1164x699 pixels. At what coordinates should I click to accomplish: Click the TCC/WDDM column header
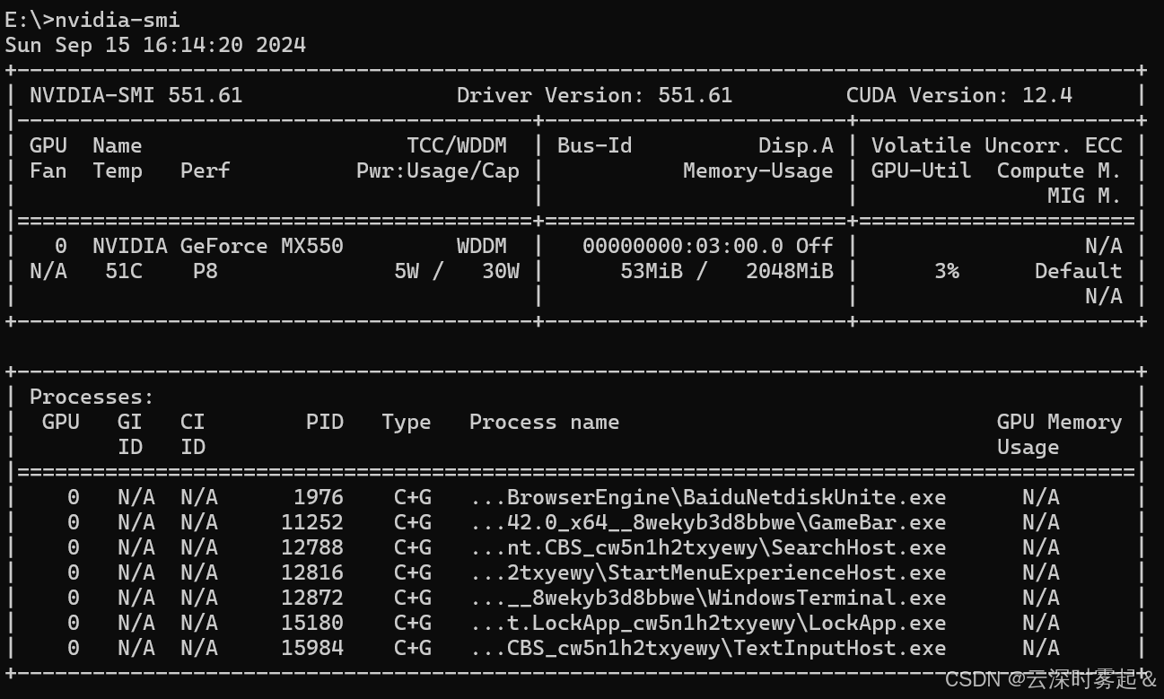tap(457, 145)
